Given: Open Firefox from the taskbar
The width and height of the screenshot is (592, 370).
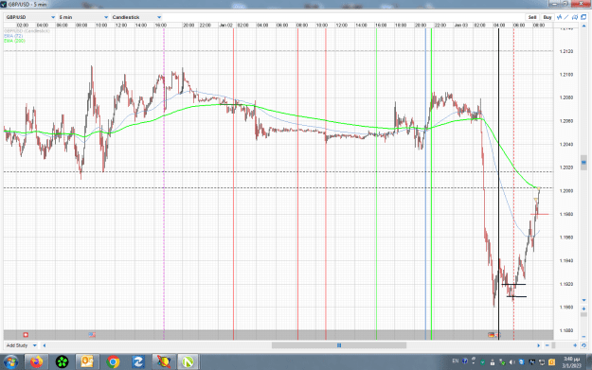Looking at the screenshot, I should 37,362.
